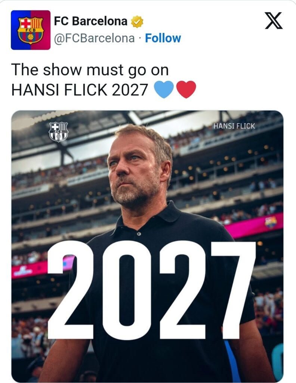The width and height of the screenshot is (296, 383).
Task: Click the blue heart emoji
Action: (x=164, y=90)
